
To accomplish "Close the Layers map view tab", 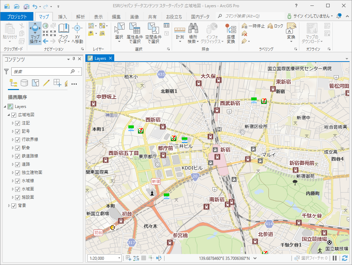I will 110,58.
